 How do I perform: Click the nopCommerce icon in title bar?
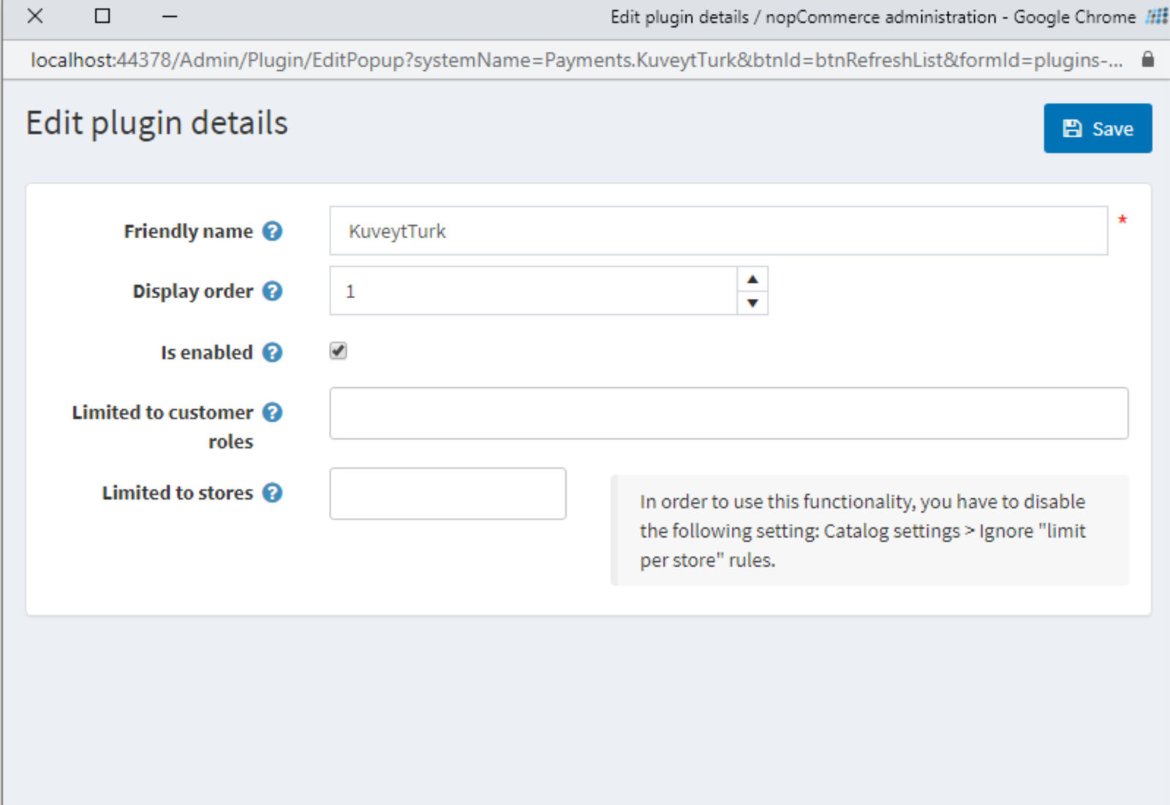coord(1157,16)
